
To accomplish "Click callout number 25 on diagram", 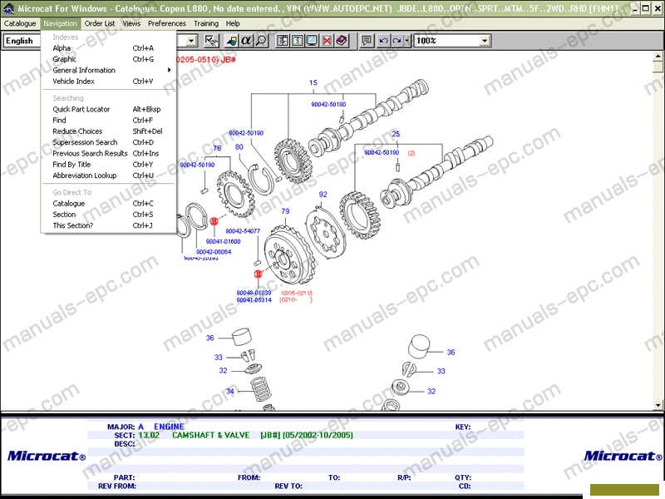I will (x=396, y=134).
